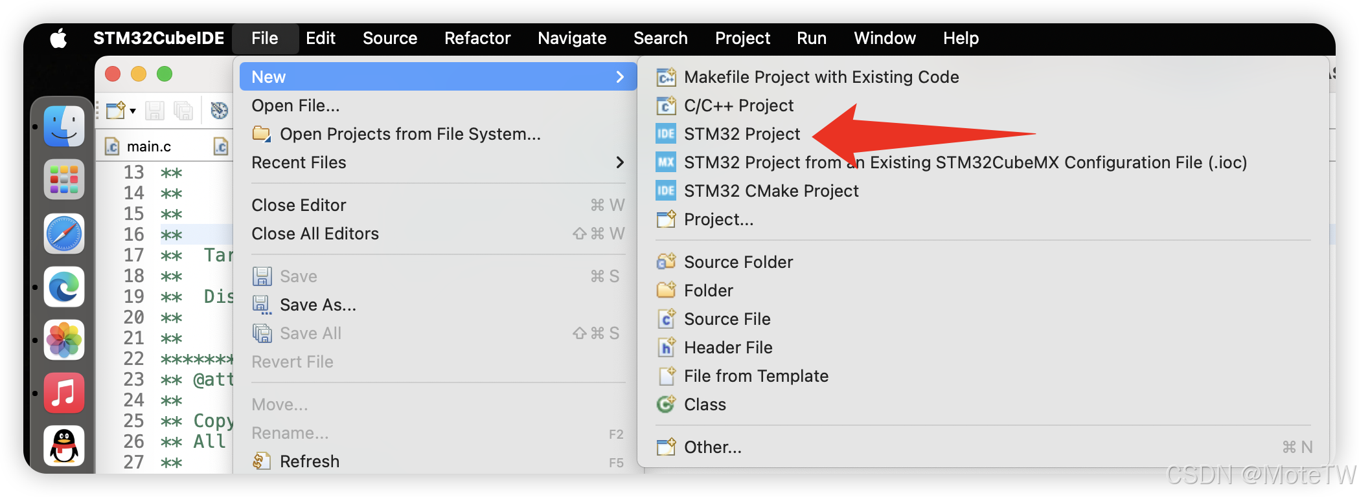Click the Header File icon

[666, 348]
